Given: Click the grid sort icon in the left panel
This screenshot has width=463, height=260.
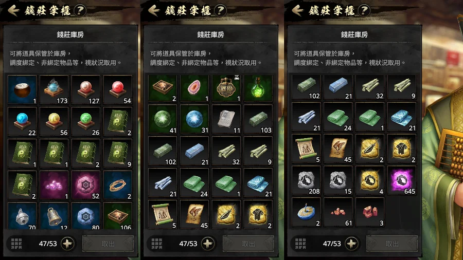Looking at the screenshot, I should (16, 244).
